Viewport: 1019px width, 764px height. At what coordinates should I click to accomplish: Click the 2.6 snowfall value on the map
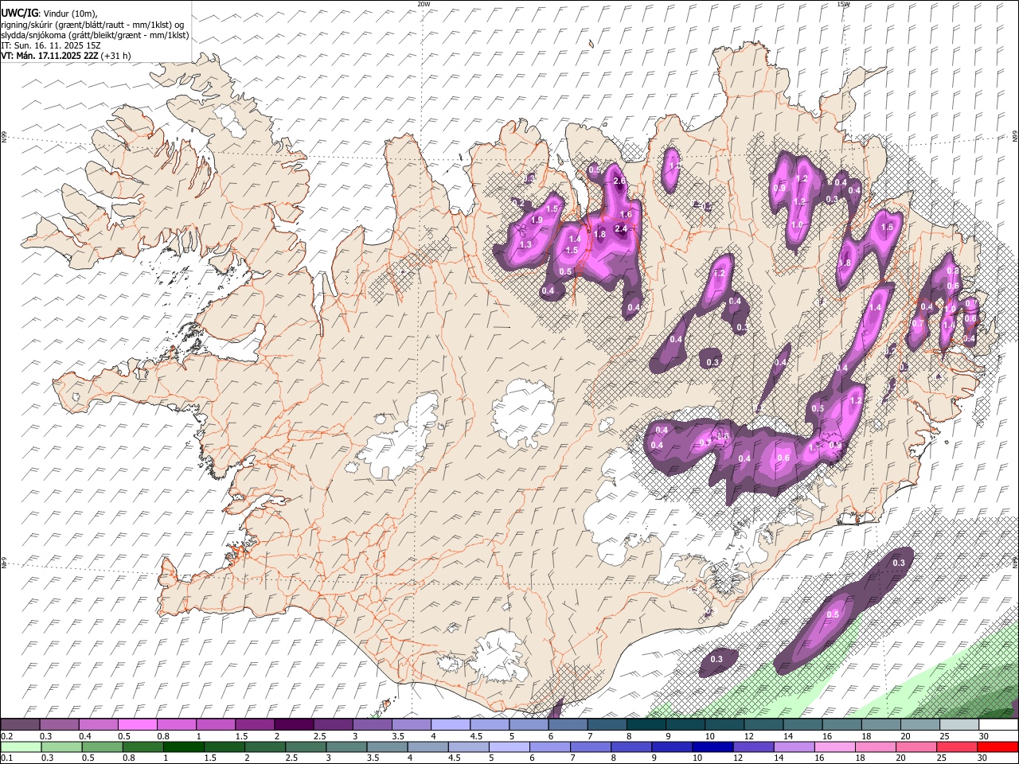tap(620, 181)
